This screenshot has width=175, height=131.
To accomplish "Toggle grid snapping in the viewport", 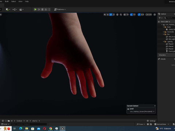I will click(x=125, y=15).
